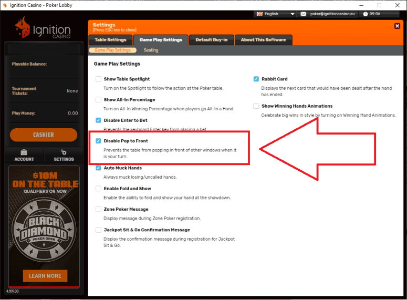
Task: Close the Settings panel with X
Action: click(x=397, y=26)
